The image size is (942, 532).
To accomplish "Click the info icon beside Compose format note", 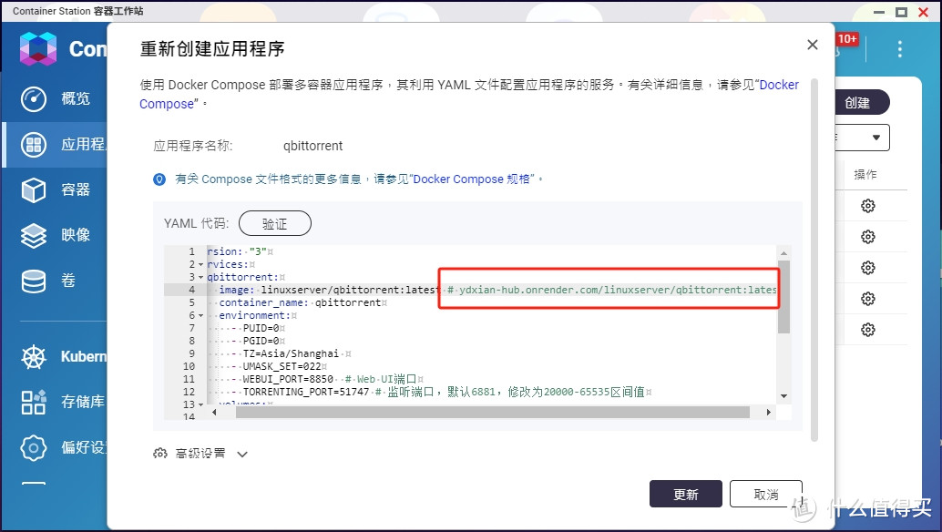I will click(159, 179).
